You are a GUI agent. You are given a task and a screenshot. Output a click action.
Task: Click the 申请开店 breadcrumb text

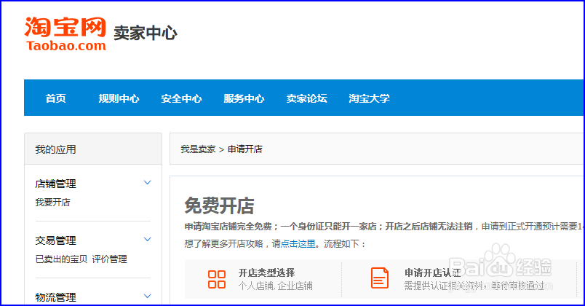pos(245,149)
